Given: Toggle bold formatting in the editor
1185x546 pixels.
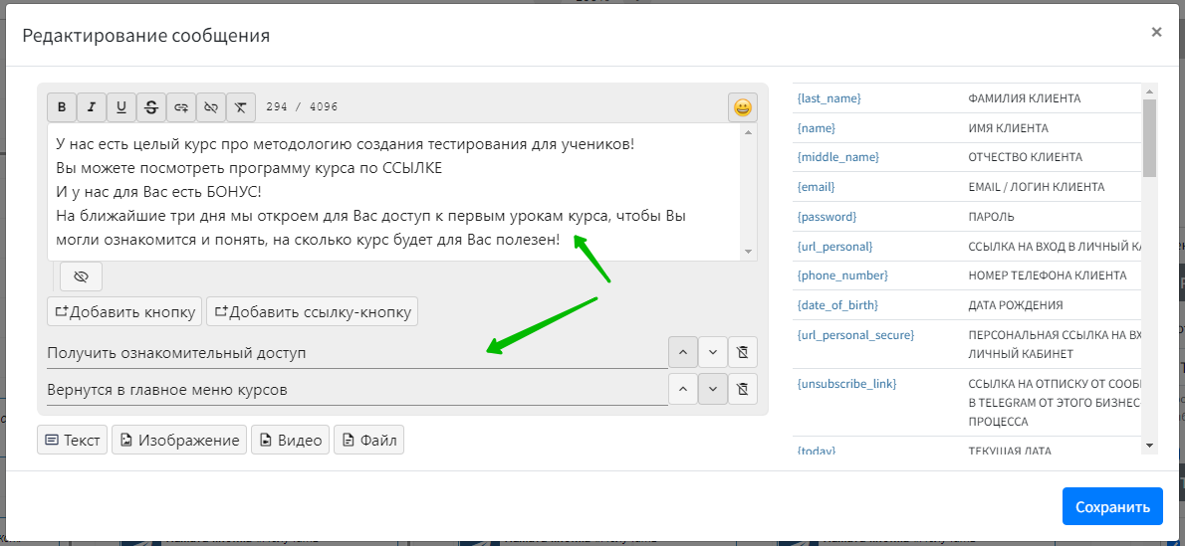Looking at the screenshot, I should (62, 107).
